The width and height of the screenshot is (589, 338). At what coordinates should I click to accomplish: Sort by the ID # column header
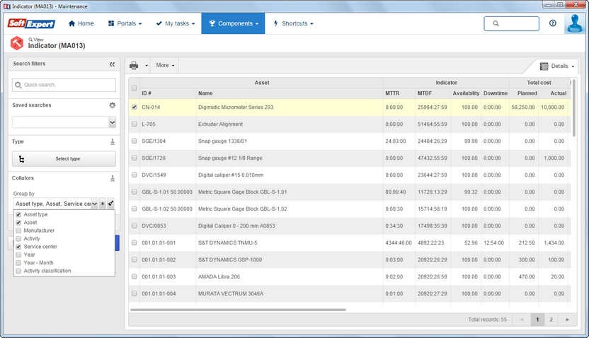[168, 93]
